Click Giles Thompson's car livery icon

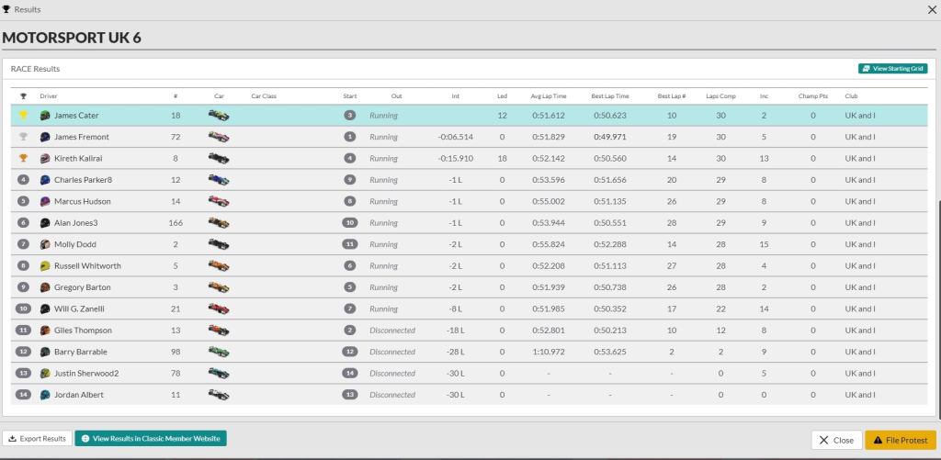point(219,331)
